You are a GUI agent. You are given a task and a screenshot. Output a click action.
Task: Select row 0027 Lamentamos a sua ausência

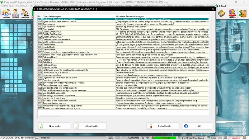[x=123, y=72]
